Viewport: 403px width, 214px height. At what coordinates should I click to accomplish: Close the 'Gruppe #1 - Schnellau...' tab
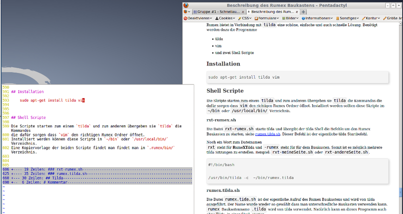pos(243,12)
